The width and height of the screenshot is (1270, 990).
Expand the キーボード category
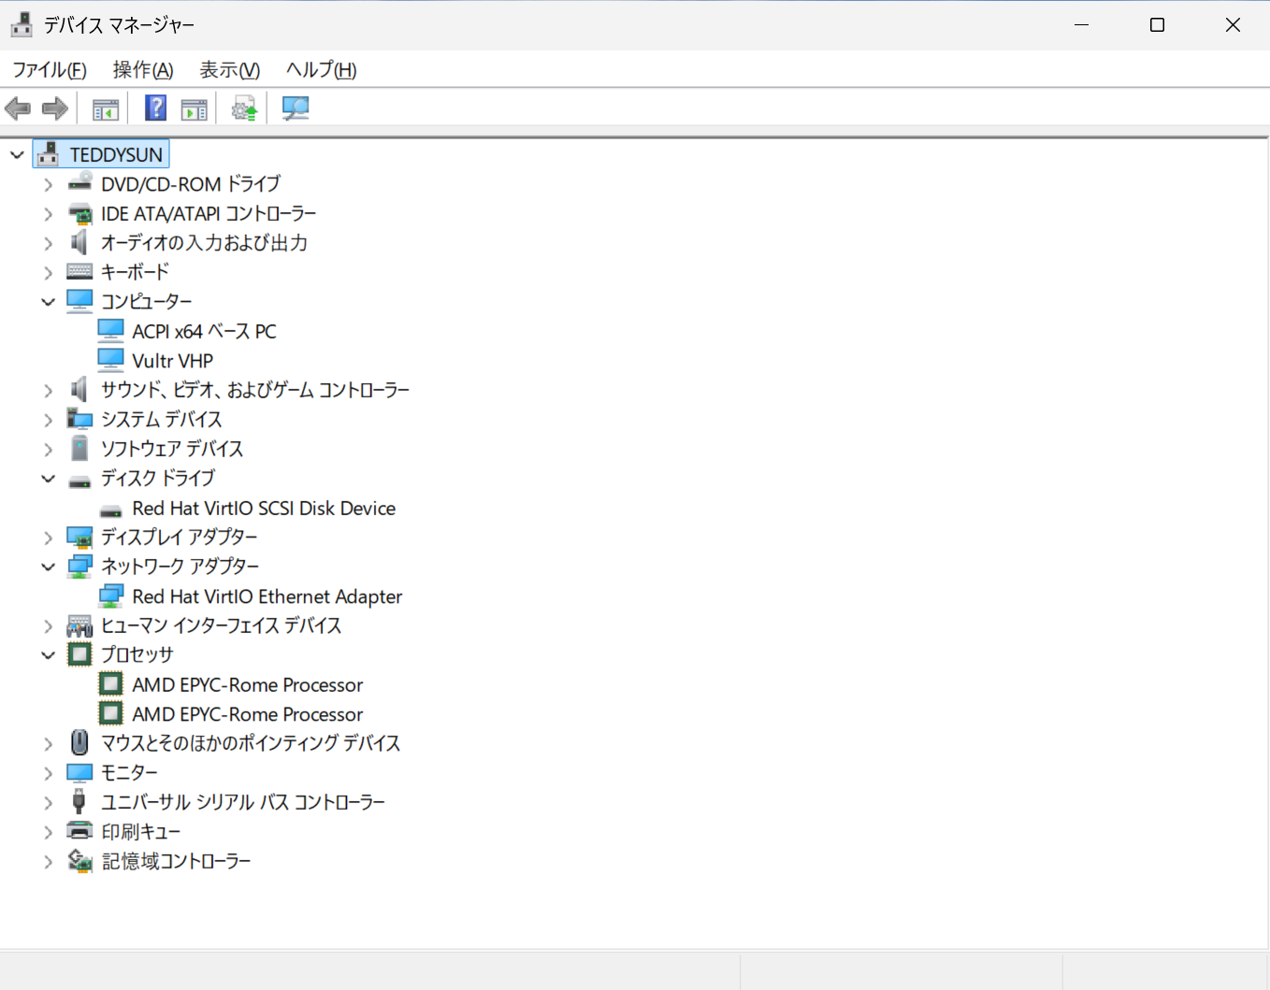pos(48,273)
